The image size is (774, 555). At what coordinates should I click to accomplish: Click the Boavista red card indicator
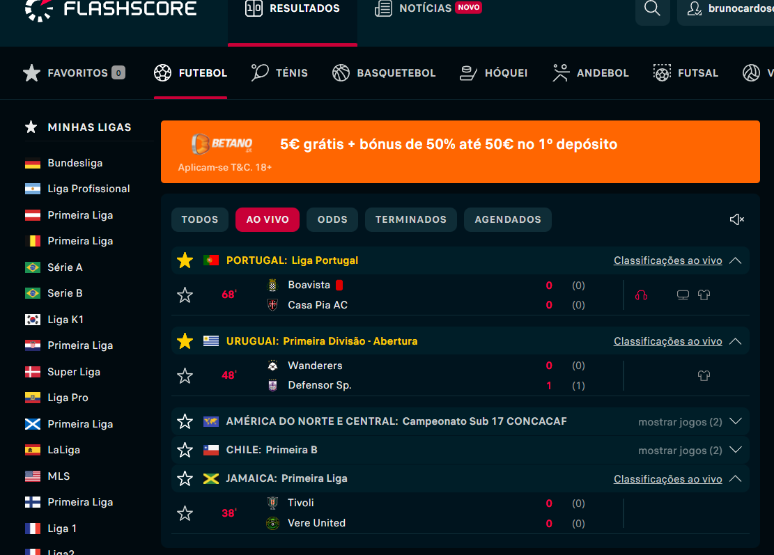point(339,285)
